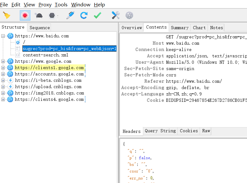This screenshot has height=183, width=247.
Task: Expand the clients4.google.com tree node
Action: coord(3,100)
